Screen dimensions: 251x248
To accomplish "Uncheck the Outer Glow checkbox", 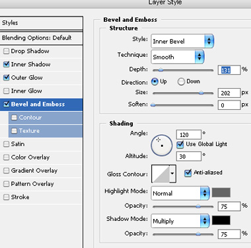I will point(7,77).
